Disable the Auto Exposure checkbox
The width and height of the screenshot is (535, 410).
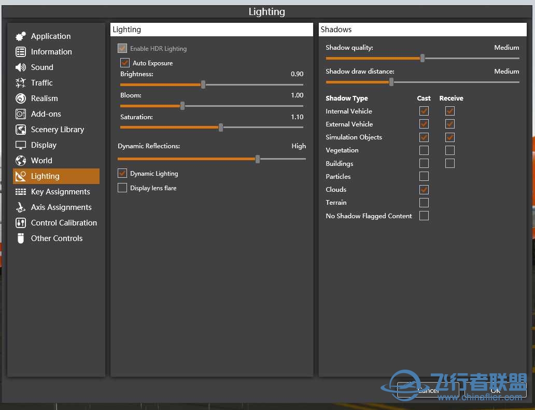point(124,63)
